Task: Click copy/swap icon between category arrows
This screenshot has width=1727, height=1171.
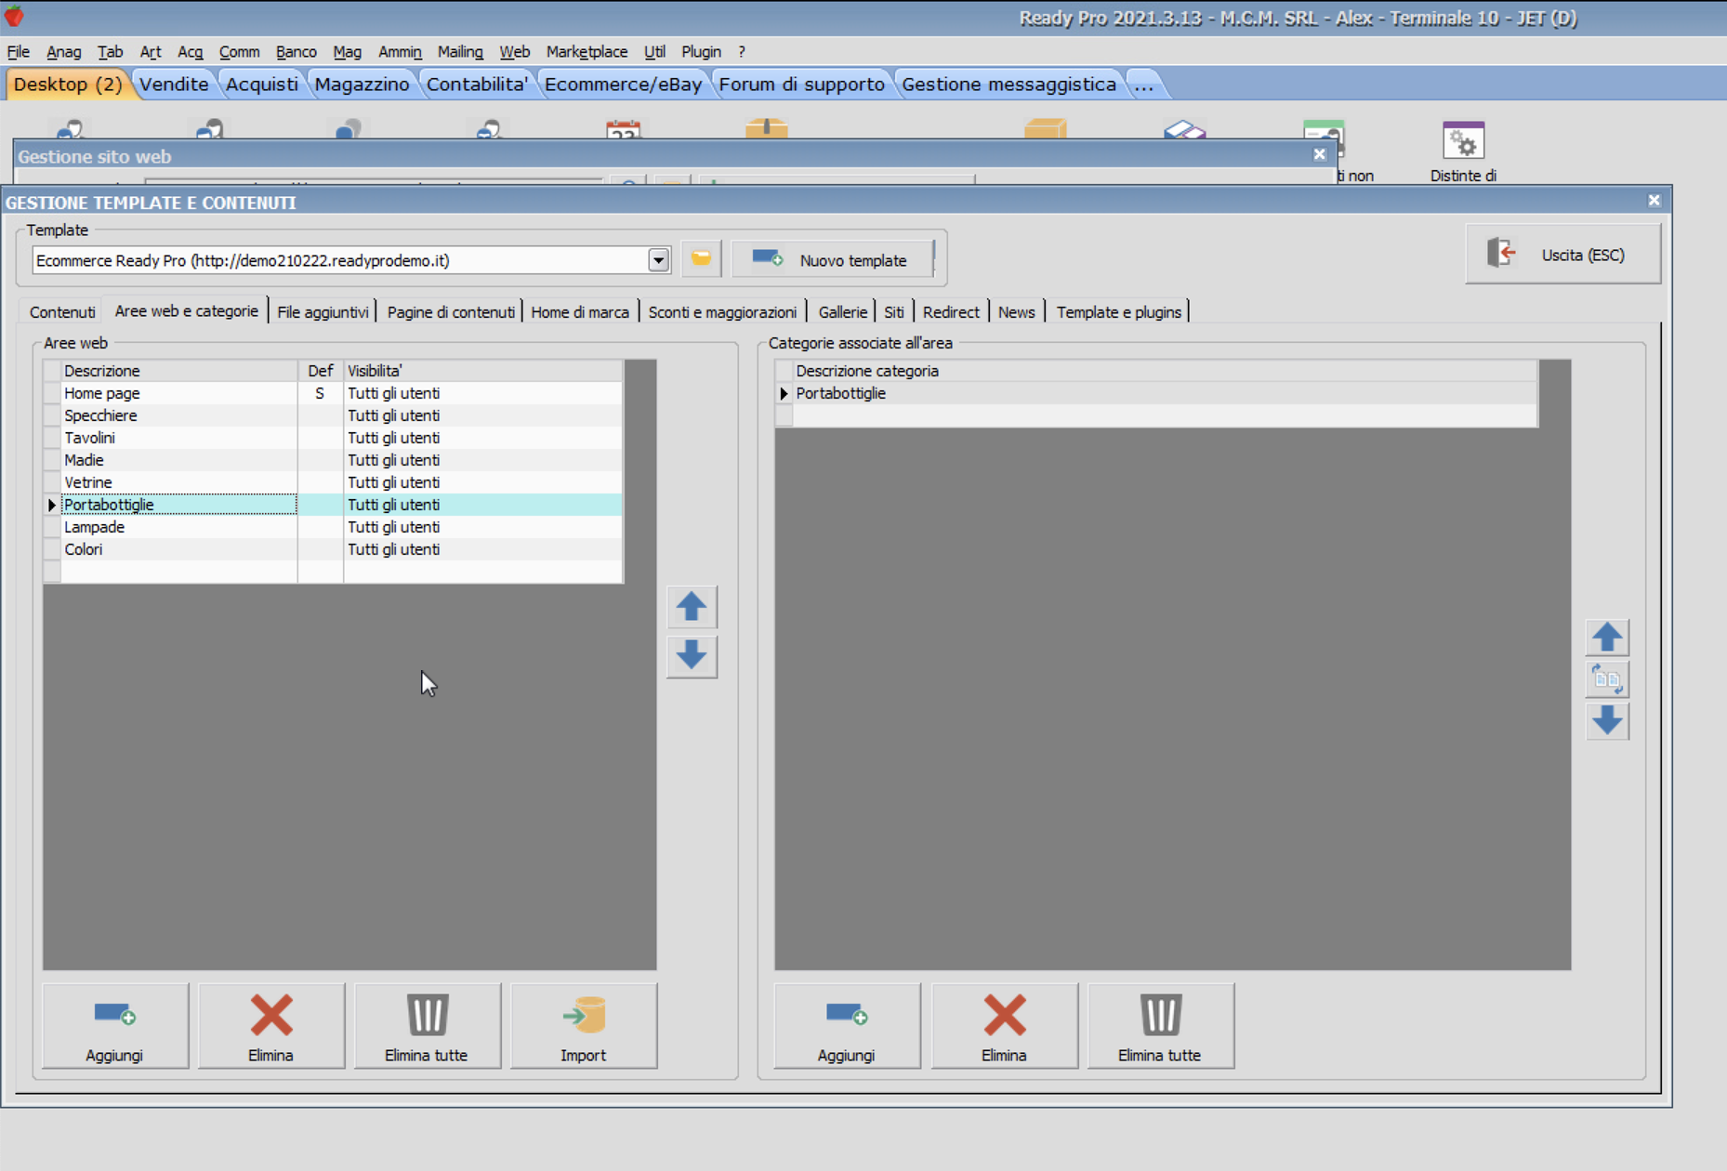Action: click(x=1607, y=679)
